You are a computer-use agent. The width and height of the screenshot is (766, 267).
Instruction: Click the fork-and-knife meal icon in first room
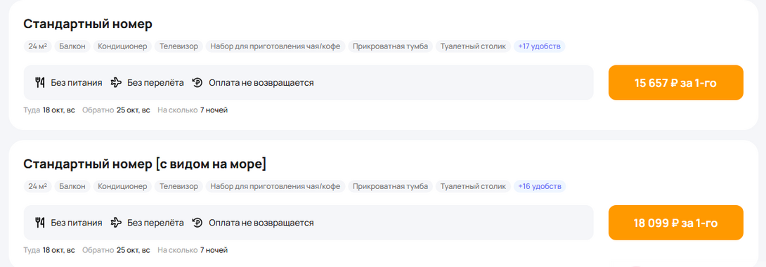coord(40,82)
